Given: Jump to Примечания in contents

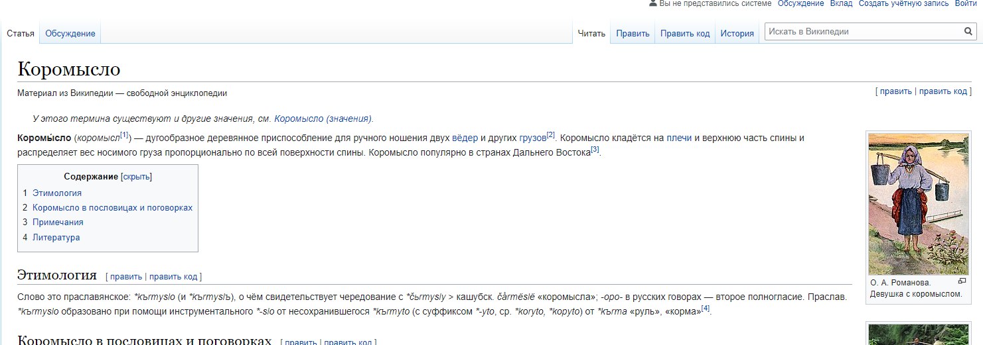Looking at the screenshot, I should click(58, 222).
